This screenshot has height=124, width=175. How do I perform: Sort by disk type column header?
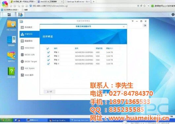click(99, 48)
